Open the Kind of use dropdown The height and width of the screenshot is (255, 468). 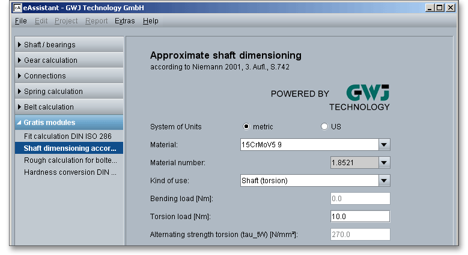384,181
